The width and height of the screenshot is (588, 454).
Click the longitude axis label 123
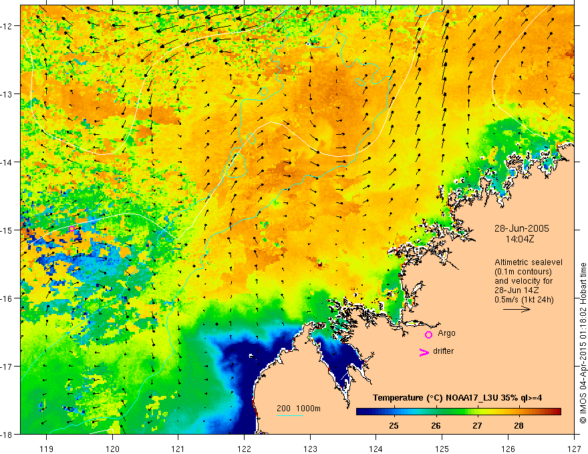click(310, 449)
